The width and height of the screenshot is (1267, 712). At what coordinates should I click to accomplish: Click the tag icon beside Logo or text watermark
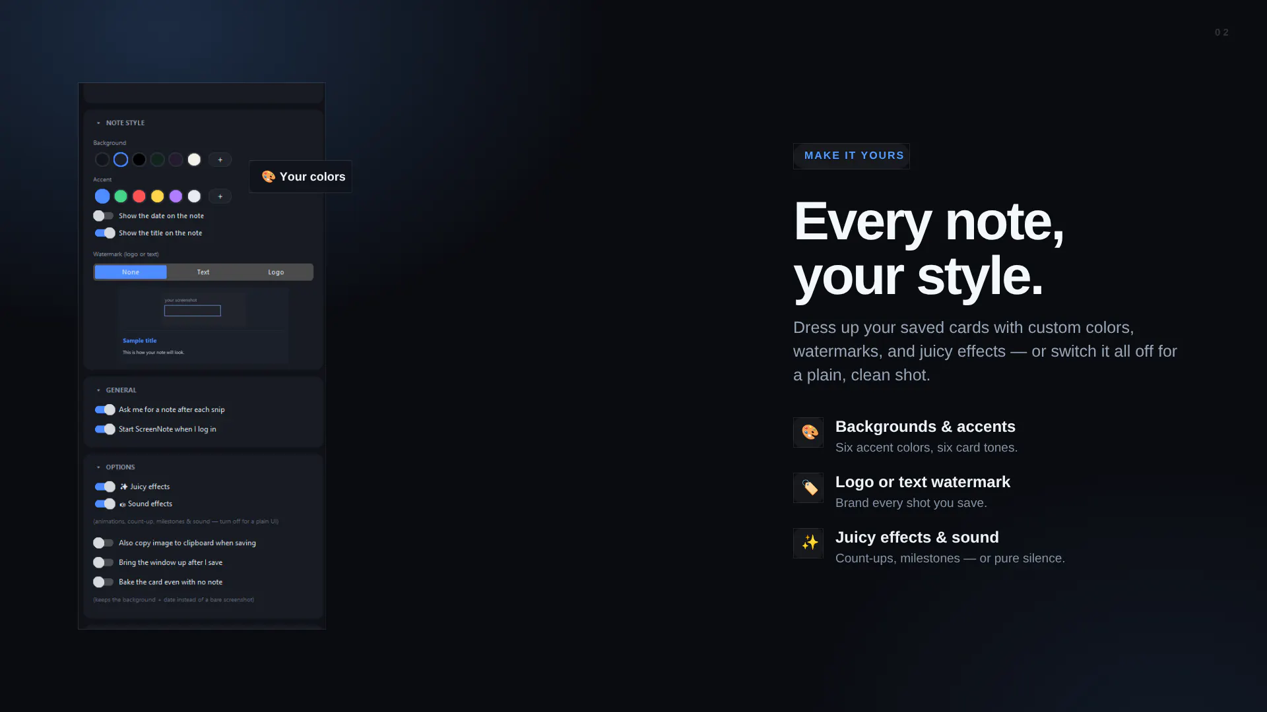pos(808,488)
